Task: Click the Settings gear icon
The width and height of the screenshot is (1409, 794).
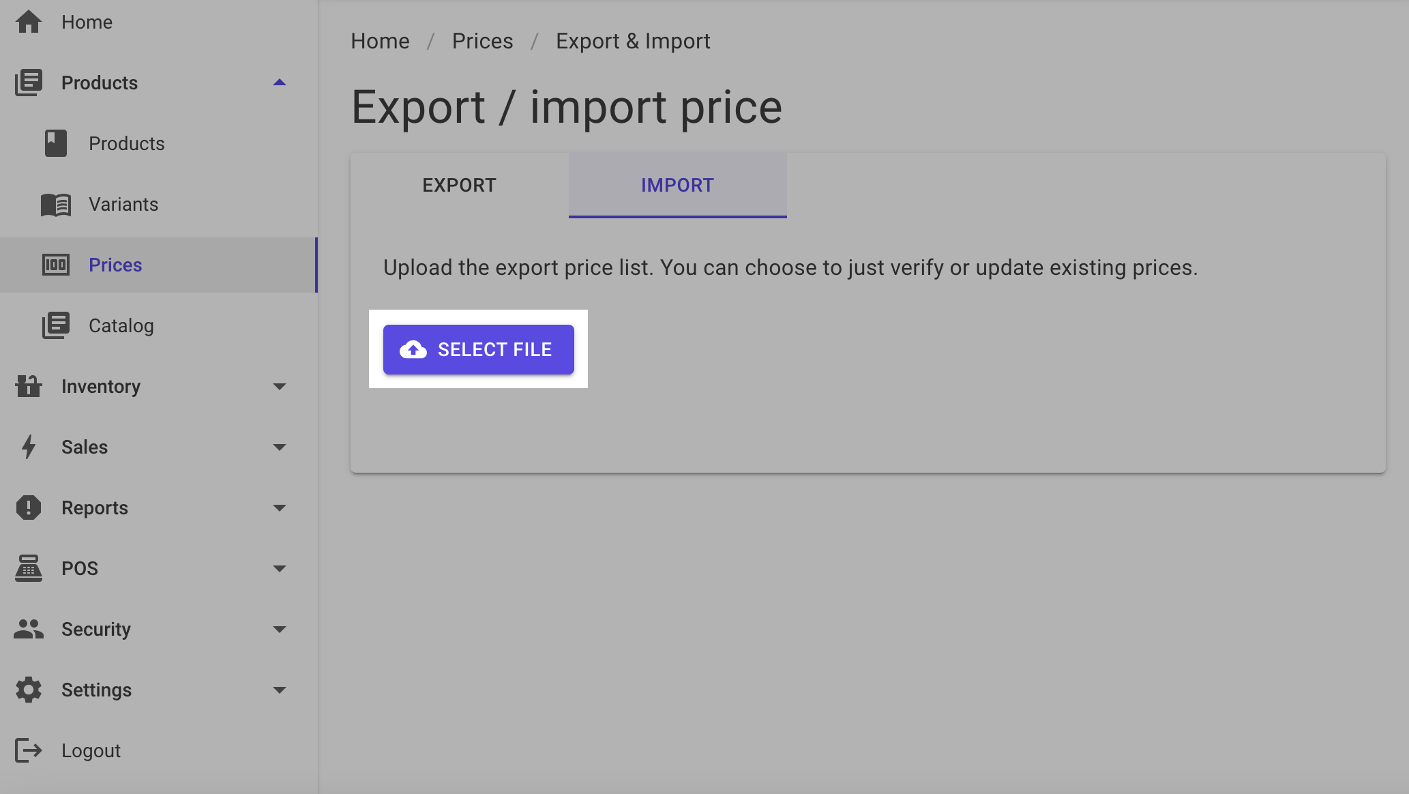Action: point(29,690)
